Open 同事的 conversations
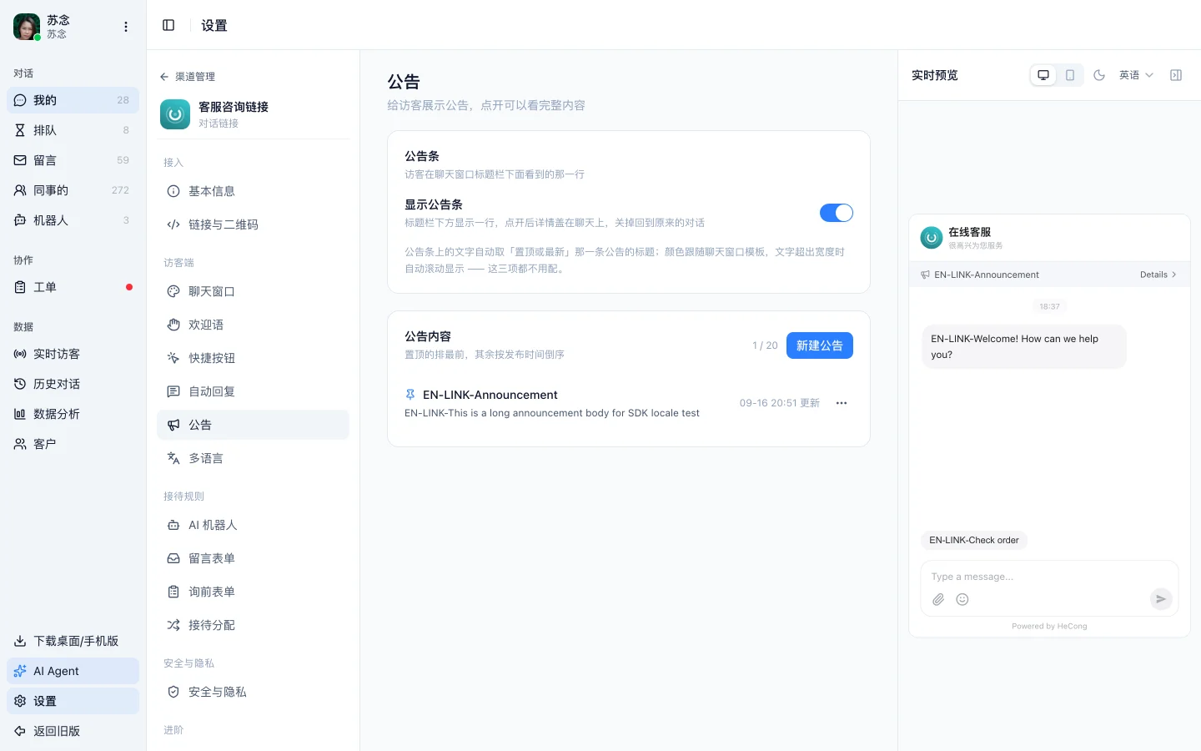Image resolution: width=1201 pixels, height=751 pixels. pos(73,190)
